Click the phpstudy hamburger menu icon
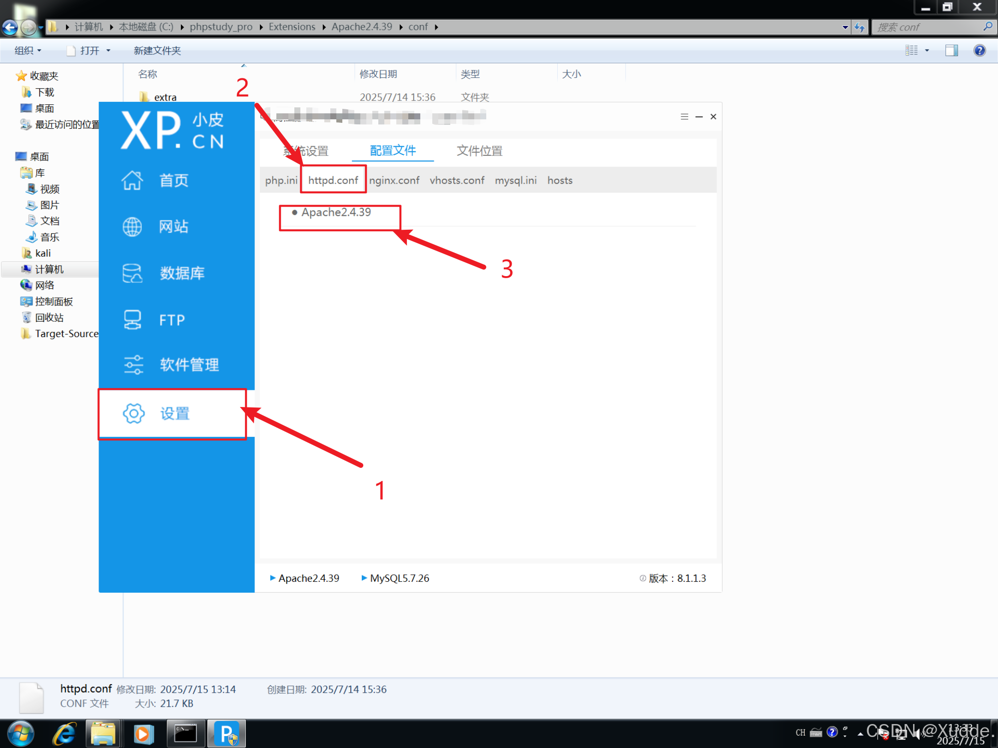This screenshot has height=748, width=998. 684,116
